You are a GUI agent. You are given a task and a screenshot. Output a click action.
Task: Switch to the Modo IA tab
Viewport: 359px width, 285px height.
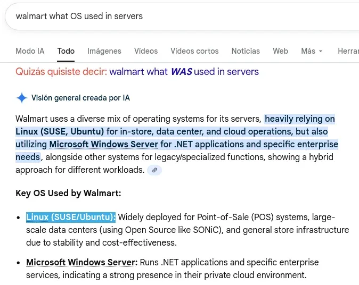(x=30, y=51)
